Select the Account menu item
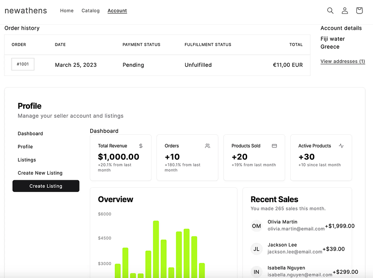The image size is (373, 278). click(x=117, y=11)
